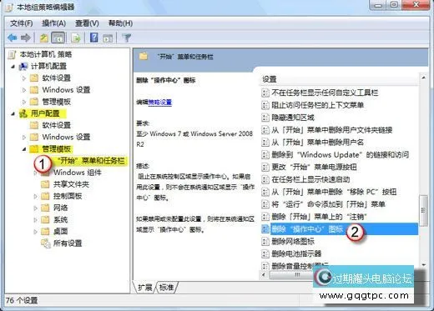Collapse the 用户配置 node arrow
The height and width of the screenshot is (311, 434).
click(13, 113)
